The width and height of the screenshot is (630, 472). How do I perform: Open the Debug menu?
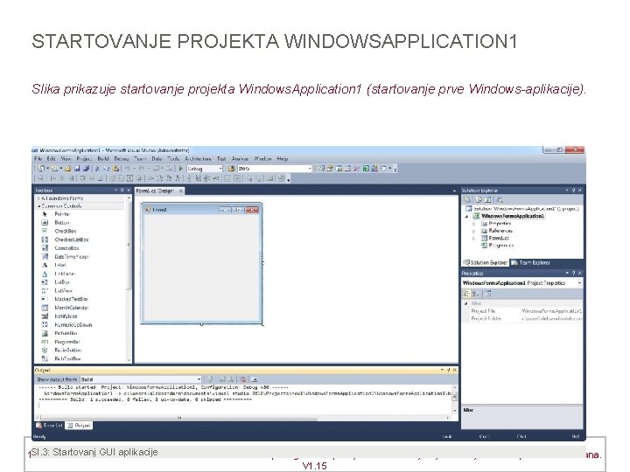pyautogui.click(x=122, y=159)
